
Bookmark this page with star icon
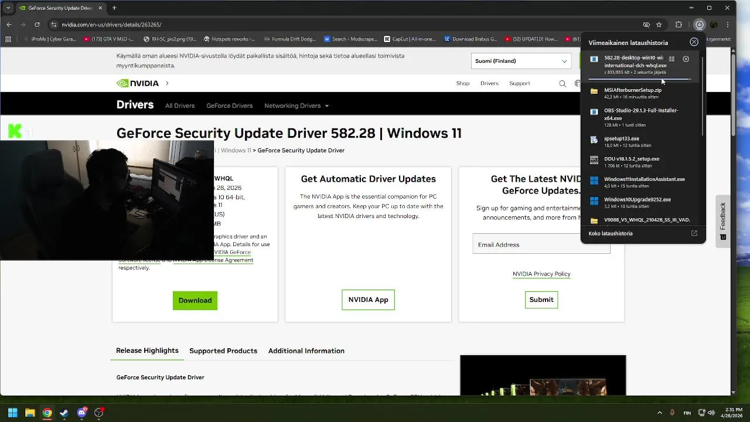click(659, 25)
